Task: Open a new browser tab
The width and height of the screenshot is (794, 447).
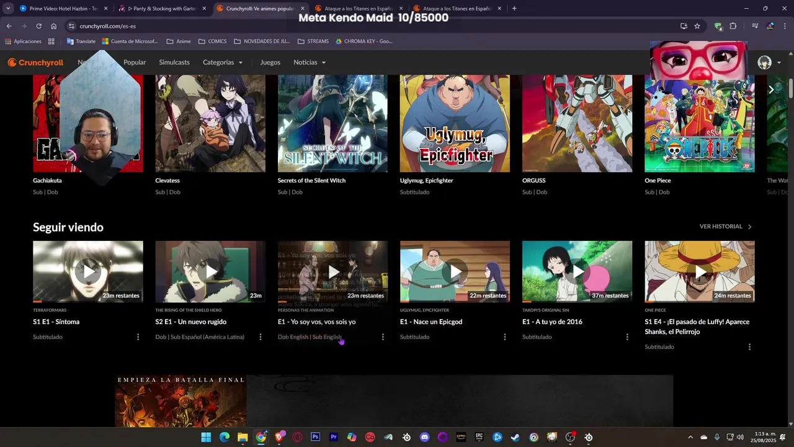Action: tap(514, 9)
